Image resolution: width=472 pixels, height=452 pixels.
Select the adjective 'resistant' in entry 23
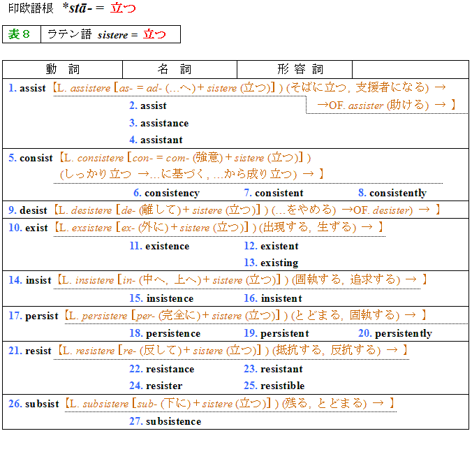[281, 369]
